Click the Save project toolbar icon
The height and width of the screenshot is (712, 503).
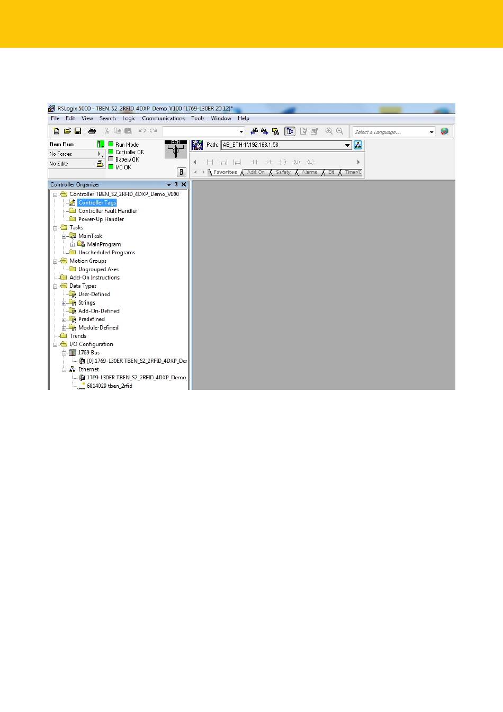click(x=78, y=131)
